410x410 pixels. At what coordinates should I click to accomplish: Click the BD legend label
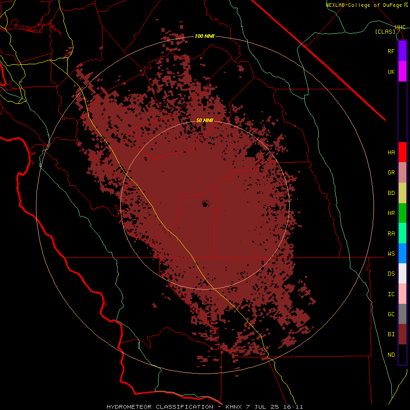391,193
